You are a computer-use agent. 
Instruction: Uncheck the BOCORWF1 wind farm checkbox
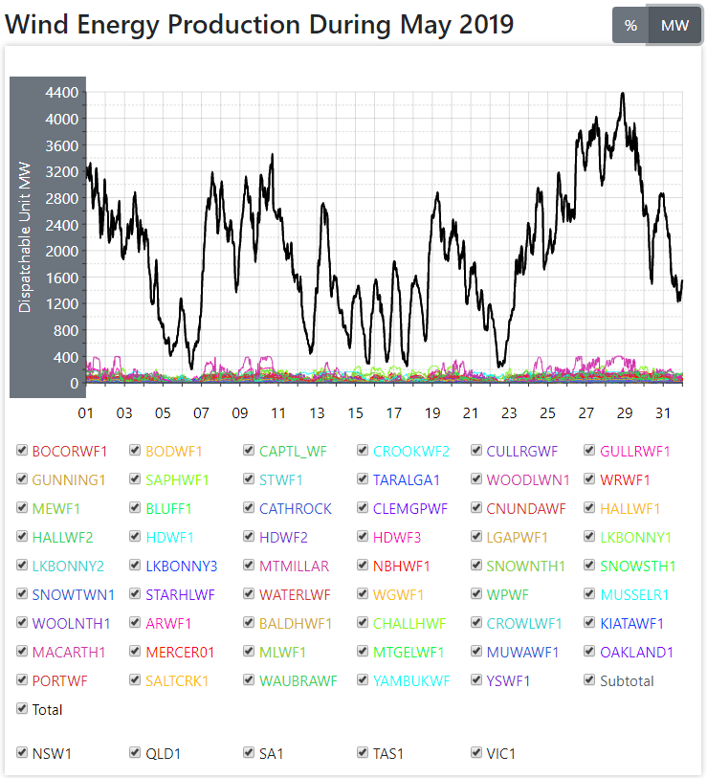(x=22, y=451)
